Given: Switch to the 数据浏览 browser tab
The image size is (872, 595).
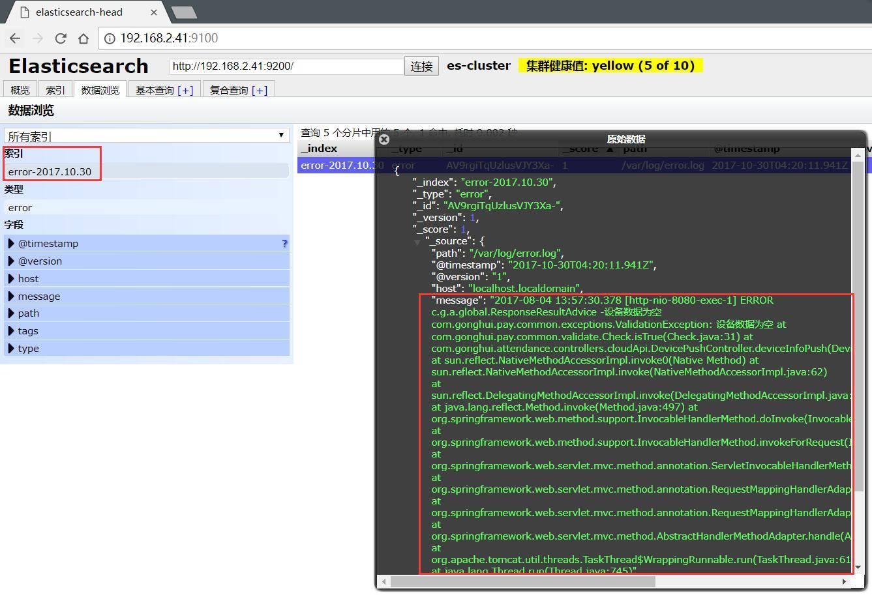Looking at the screenshot, I should point(100,90).
